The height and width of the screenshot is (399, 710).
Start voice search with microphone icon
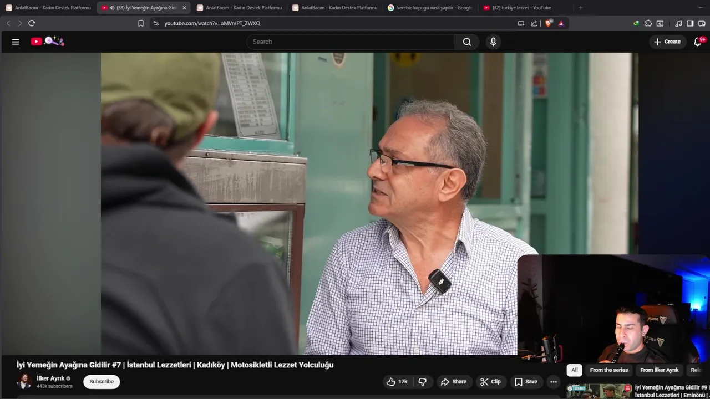point(493,42)
